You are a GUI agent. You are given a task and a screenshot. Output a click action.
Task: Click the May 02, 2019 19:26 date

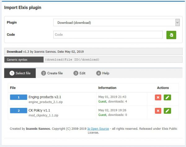112,110
